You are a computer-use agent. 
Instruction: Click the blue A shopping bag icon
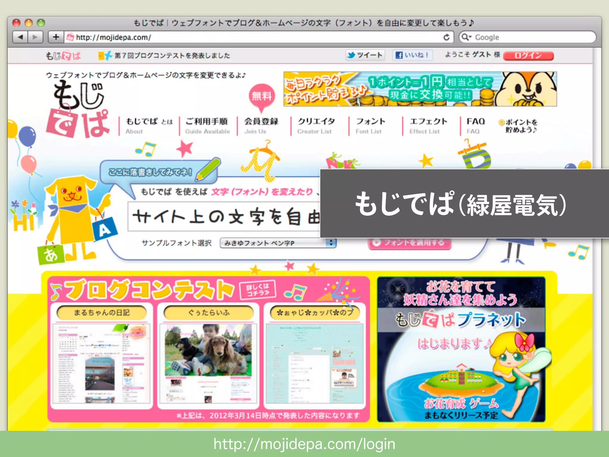[x=105, y=229]
